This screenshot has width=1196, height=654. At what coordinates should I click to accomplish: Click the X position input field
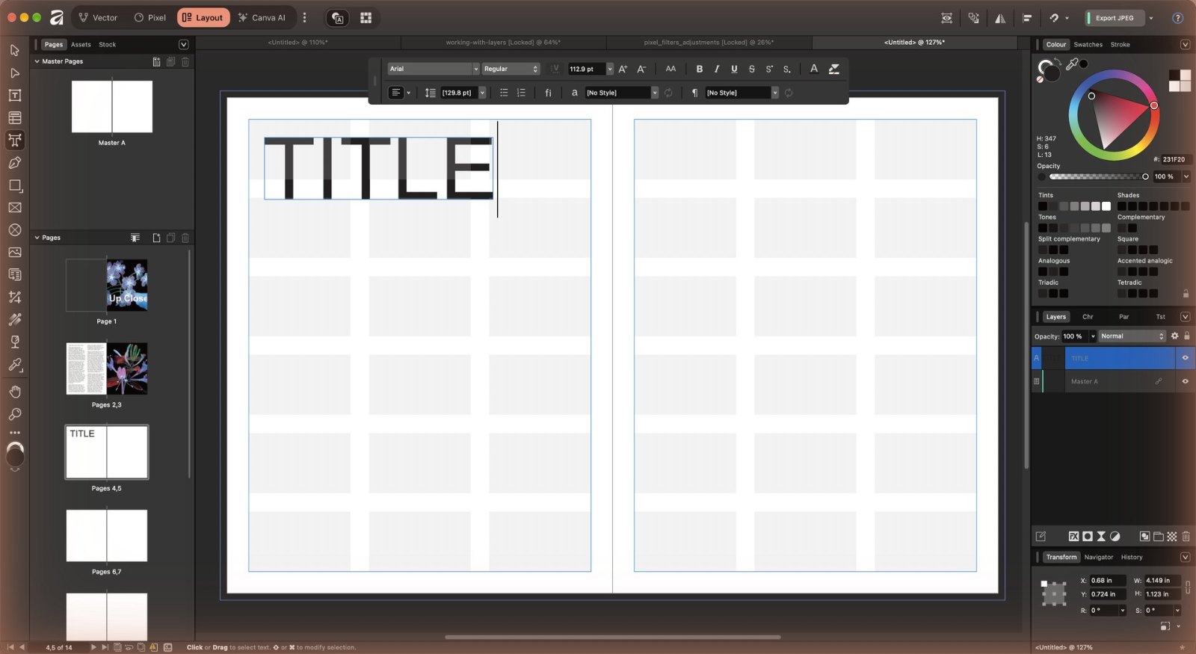tap(1109, 580)
